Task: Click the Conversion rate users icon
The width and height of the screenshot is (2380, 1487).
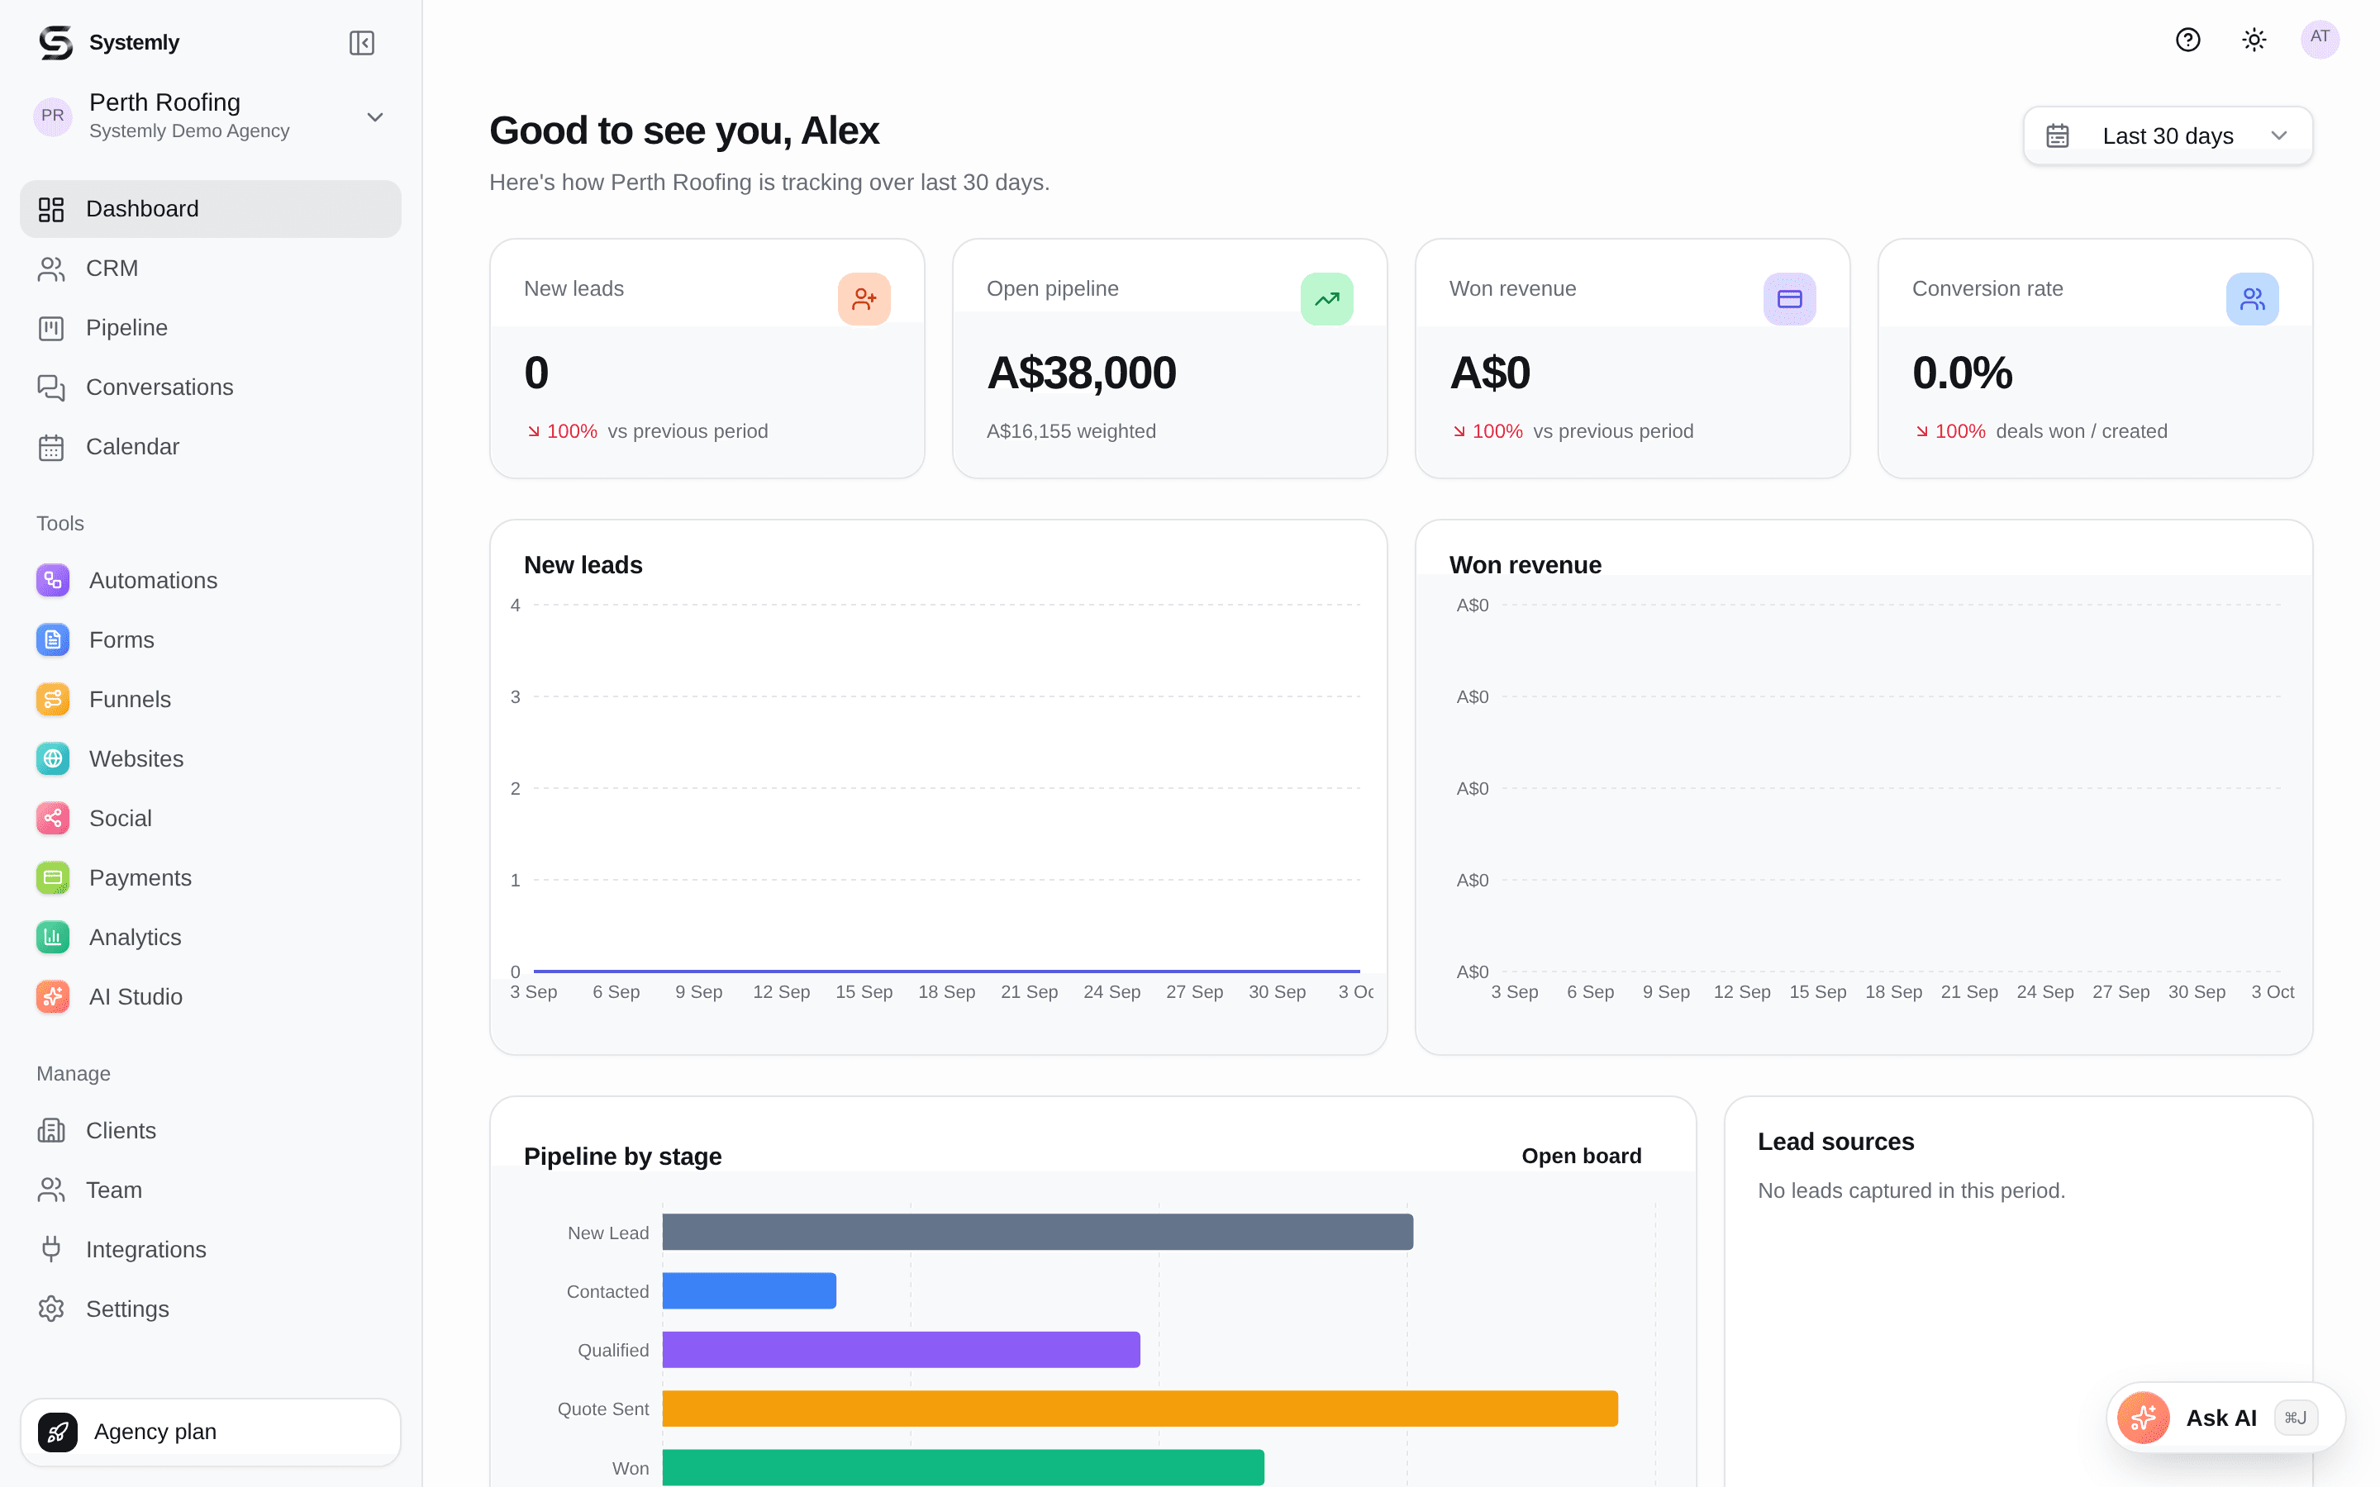Action: [2252, 299]
